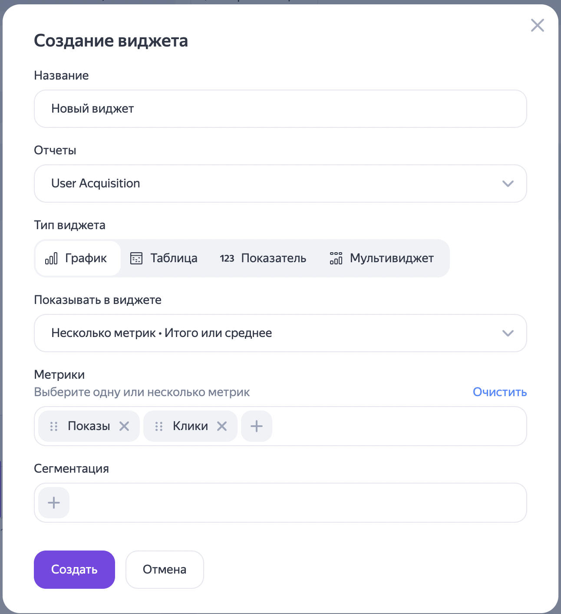Click the Мультивиджет grid chart icon
561x614 pixels.
click(x=336, y=258)
